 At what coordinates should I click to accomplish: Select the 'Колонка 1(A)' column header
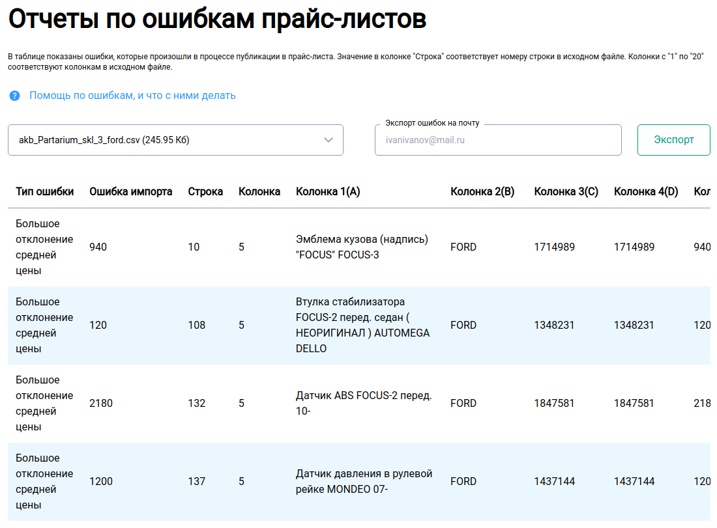[x=329, y=191]
